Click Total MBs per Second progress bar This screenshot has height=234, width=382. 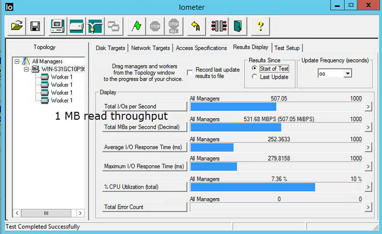tap(276, 127)
